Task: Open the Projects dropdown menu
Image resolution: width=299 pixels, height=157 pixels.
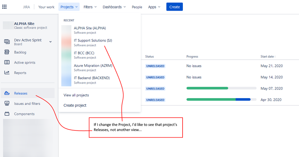Action: click(69, 7)
